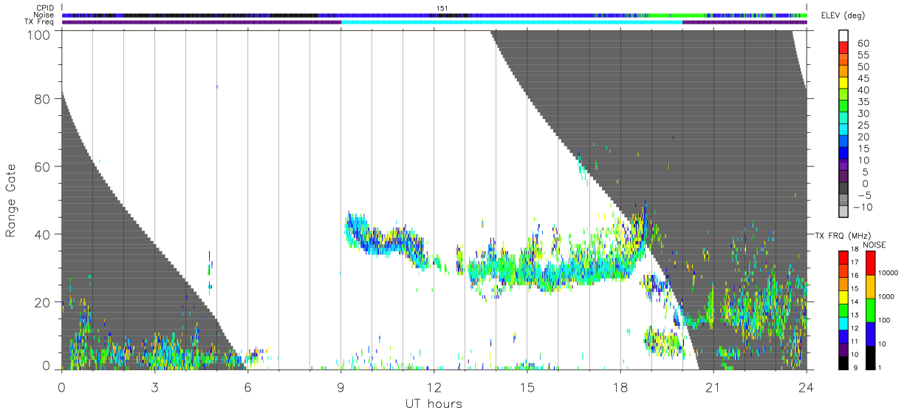This screenshot has width=907, height=419.
Task: Click the CPID value '151'
Action: 442,8
